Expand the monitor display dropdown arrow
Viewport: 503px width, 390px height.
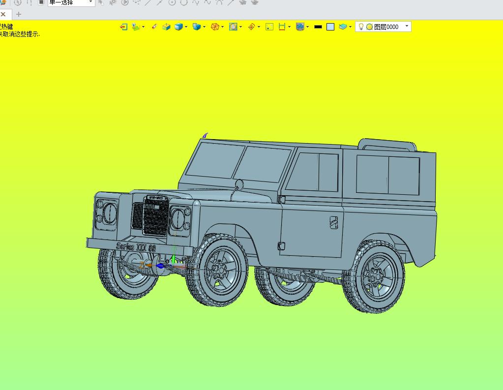pyautogui.click(x=308, y=27)
